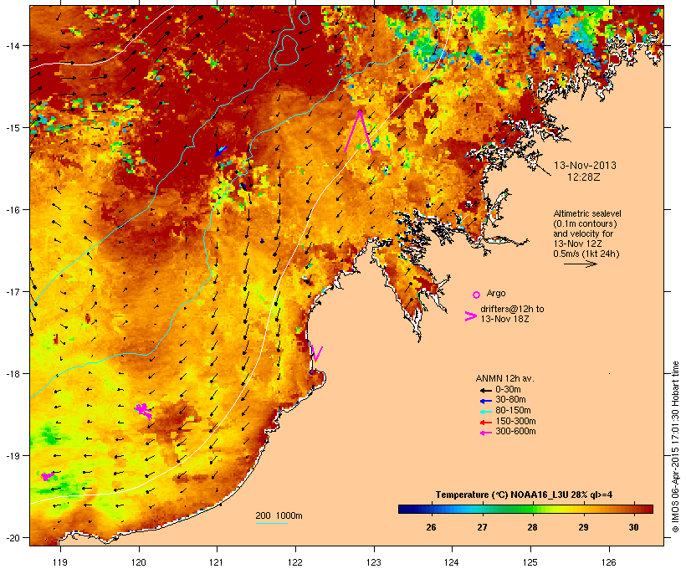Viewport: 686px width, 569px height.
Task: Click the '80-150m' depth label
Action: (x=513, y=411)
